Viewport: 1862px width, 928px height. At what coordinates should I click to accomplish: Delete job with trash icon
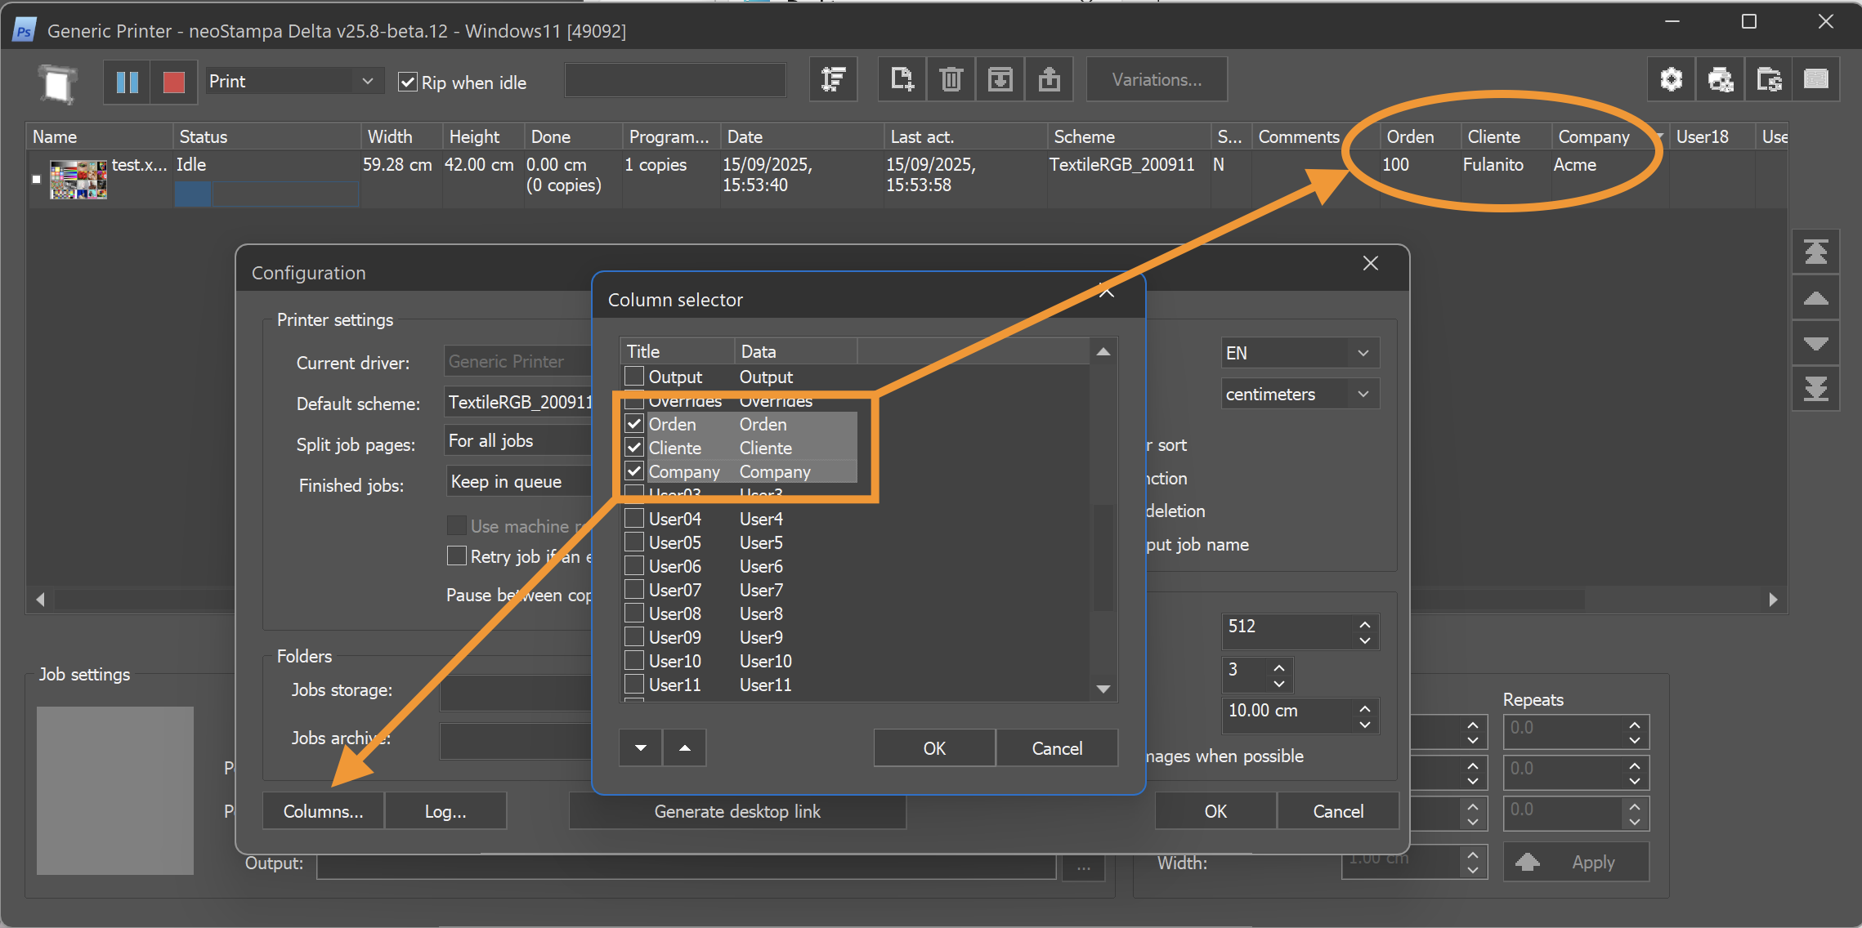(951, 80)
